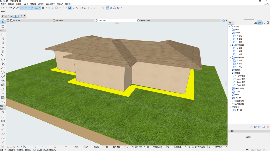The width and height of the screenshot is (270, 151).
Task: Click the Trim scissors icon in toolbar
Action: click(x=81, y=8)
